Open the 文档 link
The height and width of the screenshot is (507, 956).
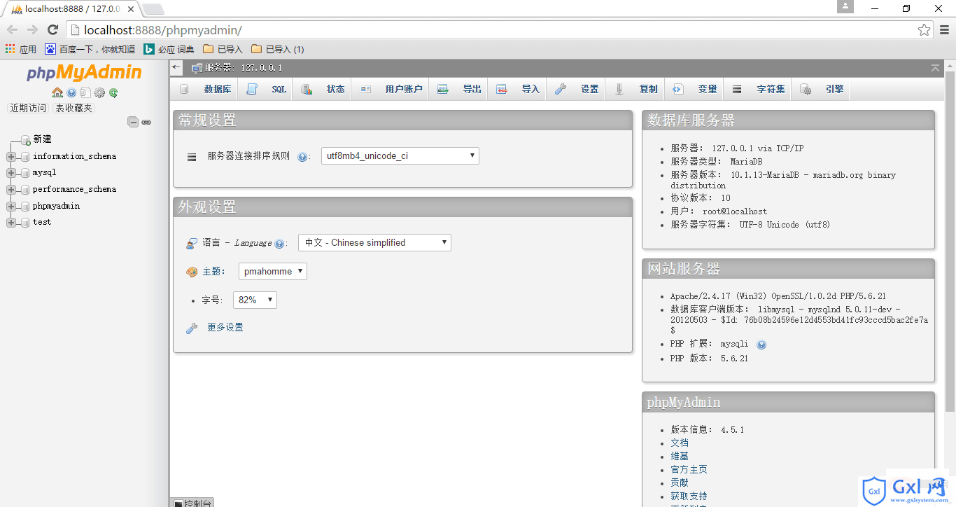pos(680,443)
